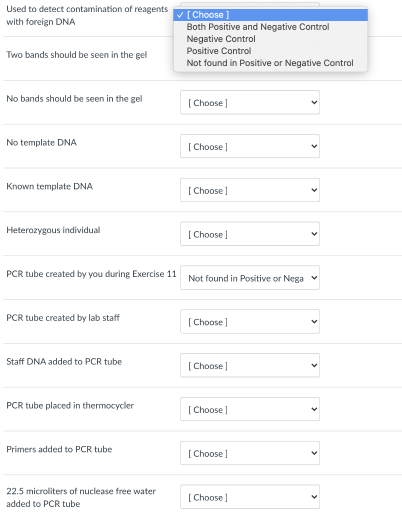Open 'PCR tube placed in thermocycler' dropdown
Viewport: 402px width, 512px height.
point(250,410)
